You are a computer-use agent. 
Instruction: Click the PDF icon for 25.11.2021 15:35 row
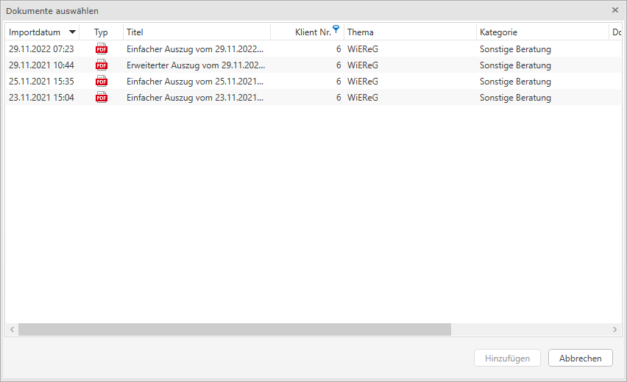coord(102,82)
